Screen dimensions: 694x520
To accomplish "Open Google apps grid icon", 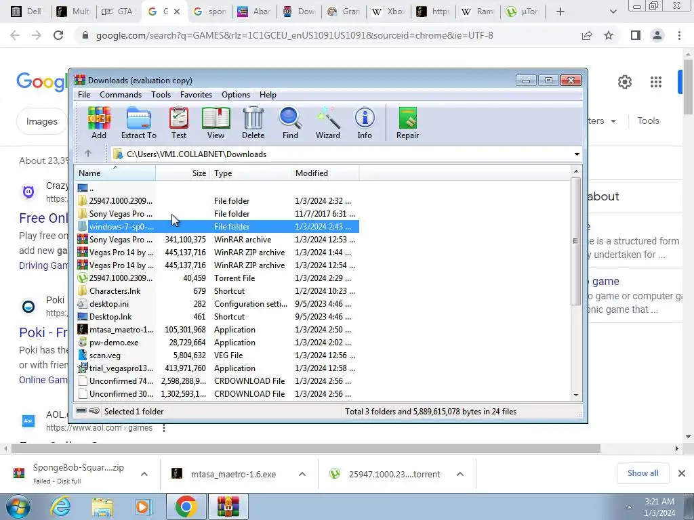I will [656, 82].
